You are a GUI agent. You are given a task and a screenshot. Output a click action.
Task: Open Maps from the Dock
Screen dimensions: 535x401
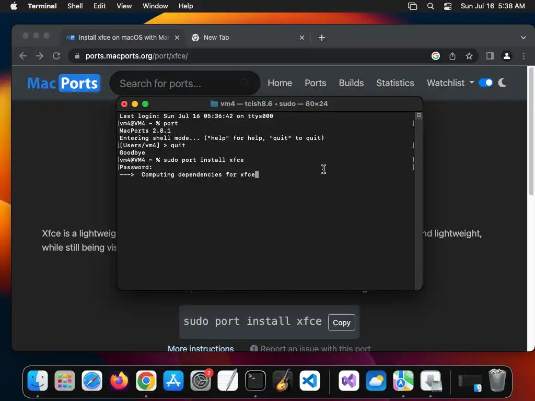click(403, 381)
